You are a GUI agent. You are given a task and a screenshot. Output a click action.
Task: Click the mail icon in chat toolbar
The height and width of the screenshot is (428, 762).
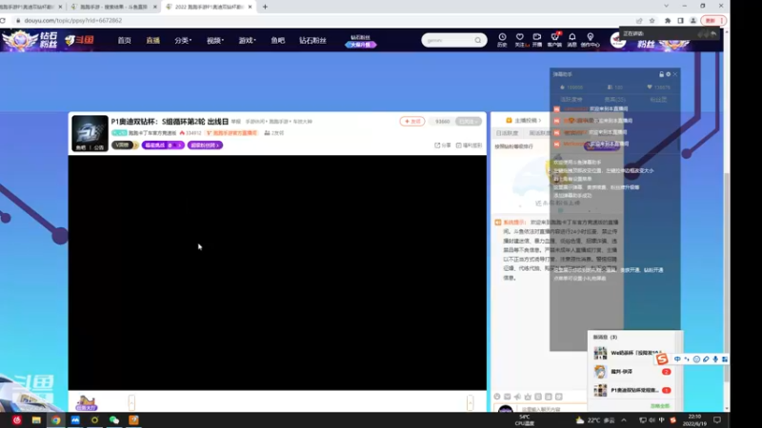(508, 397)
